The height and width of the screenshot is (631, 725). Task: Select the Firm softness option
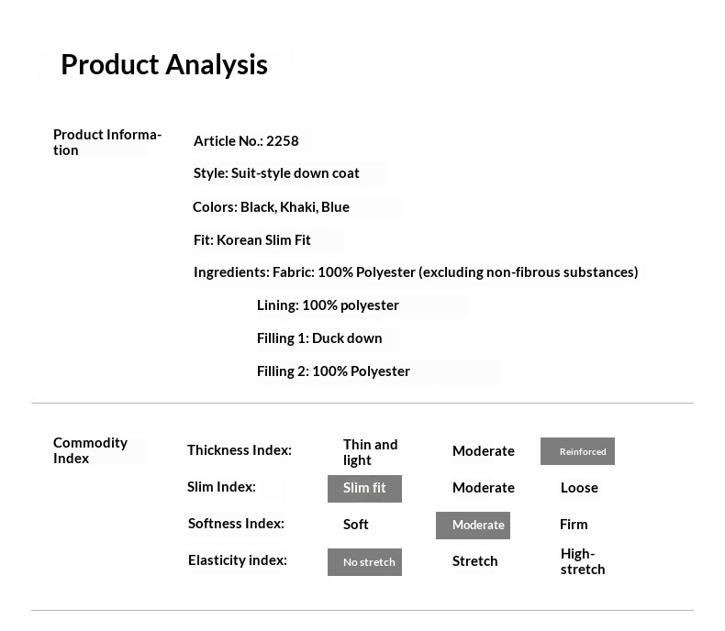(574, 525)
